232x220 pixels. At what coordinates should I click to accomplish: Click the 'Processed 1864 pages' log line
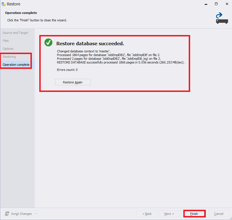click(x=108, y=55)
